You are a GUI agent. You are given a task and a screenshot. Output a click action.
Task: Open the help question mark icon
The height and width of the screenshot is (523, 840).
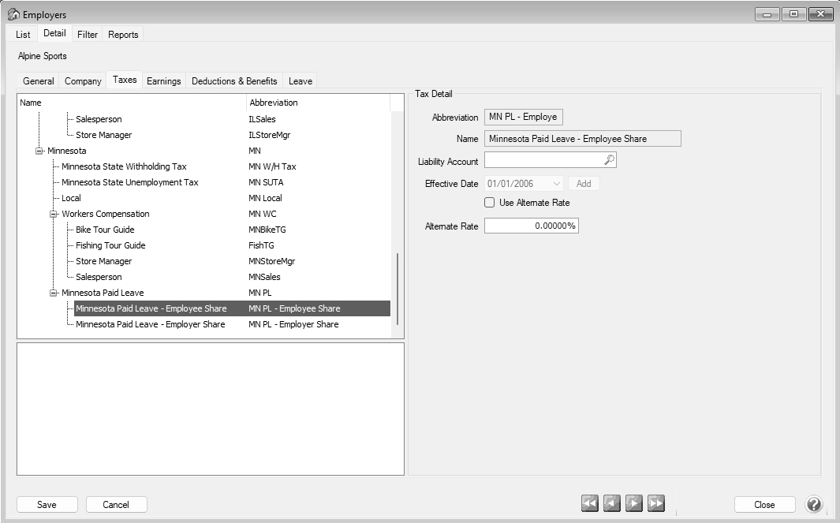point(814,504)
